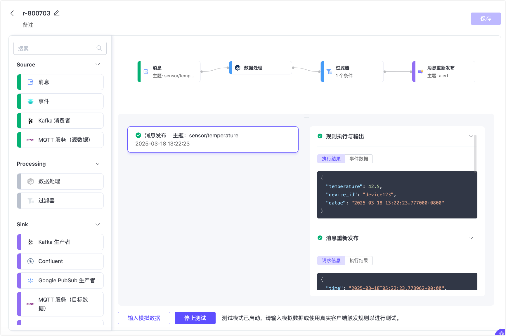Click the results panel vertical scrollbar
The image size is (506, 336).
[475, 153]
